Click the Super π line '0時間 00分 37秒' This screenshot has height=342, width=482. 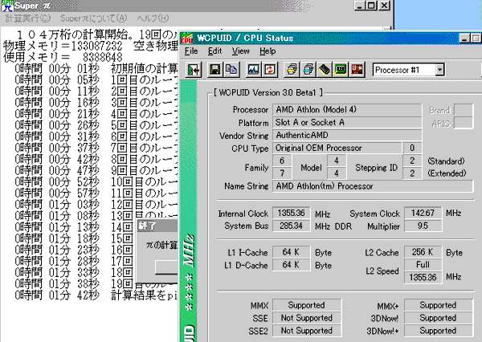tap(57, 148)
